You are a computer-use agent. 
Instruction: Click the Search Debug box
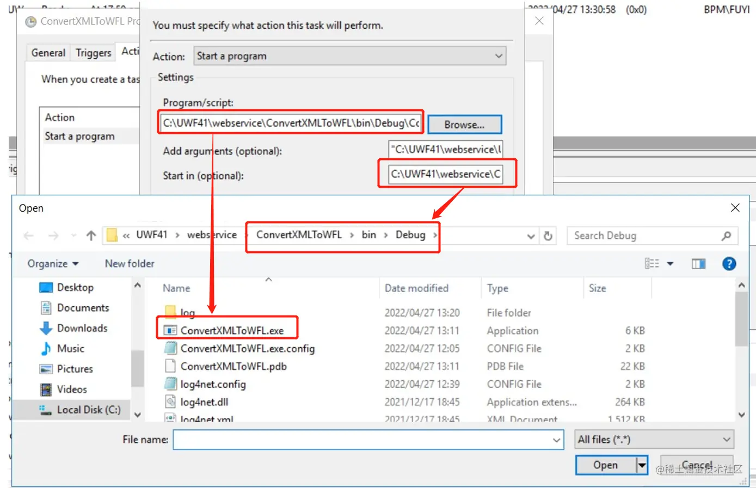coord(646,236)
